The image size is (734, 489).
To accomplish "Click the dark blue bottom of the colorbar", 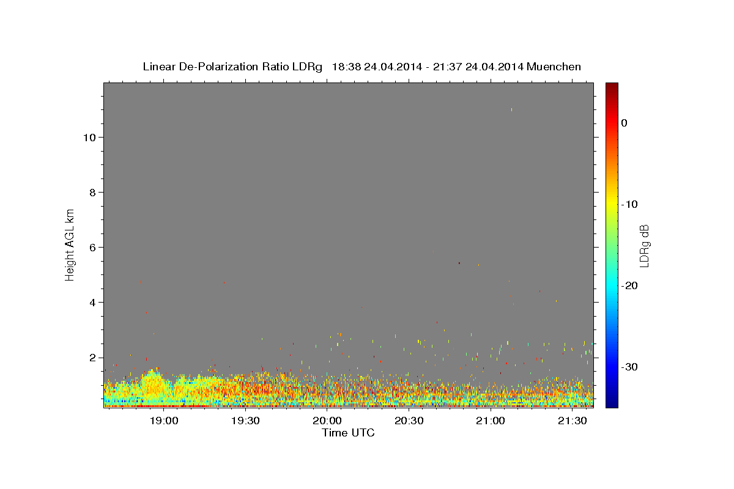I will point(612,401).
